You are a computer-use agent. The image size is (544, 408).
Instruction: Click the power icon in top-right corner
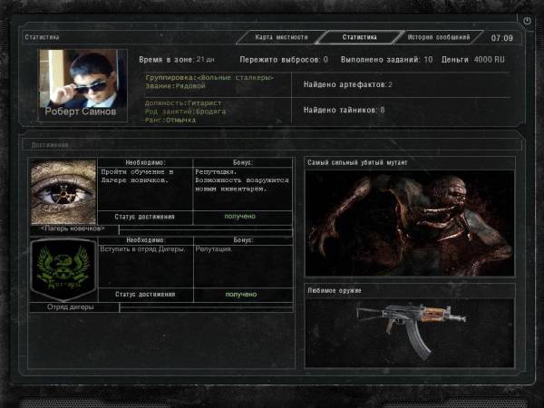click(527, 20)
